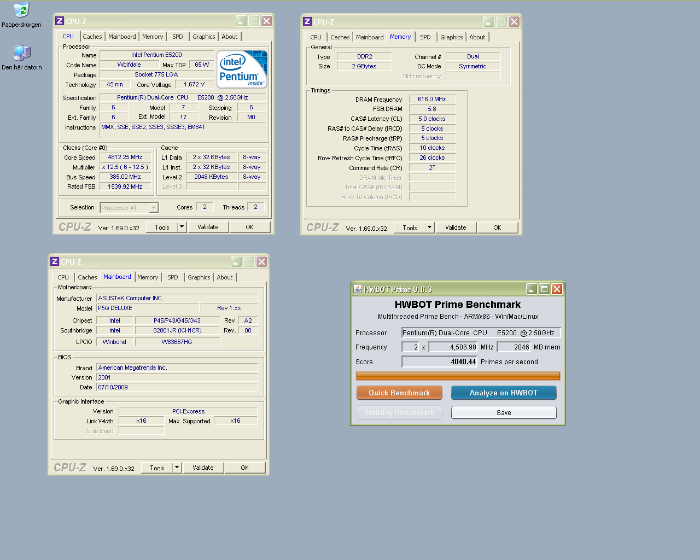Select CPU tab in Memory window
Screen dimensions: 700x560
pyautogui.click(x=316, y=37)
